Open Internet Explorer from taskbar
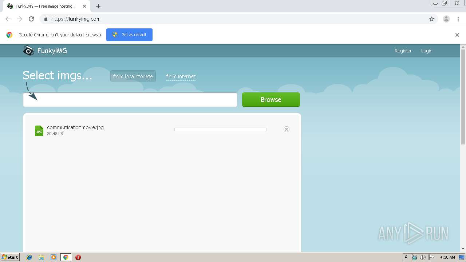 coord(29,257)
